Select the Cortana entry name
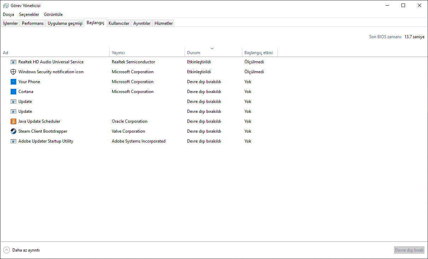Image resolution: width=428 pixels, height=259 pixels. pos(26,92)
